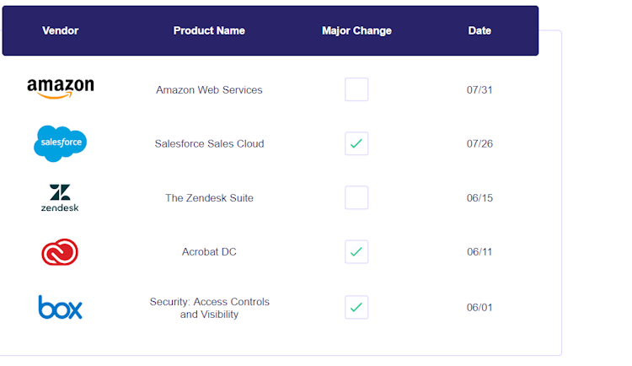
Task: Click The Zendesk Suite product name
Action: click(209, 198)
